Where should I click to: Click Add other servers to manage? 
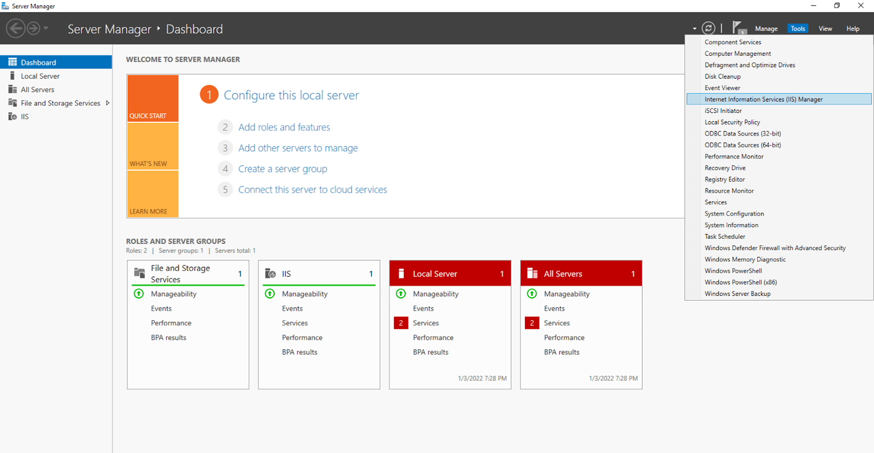click(x=298, y=148)
